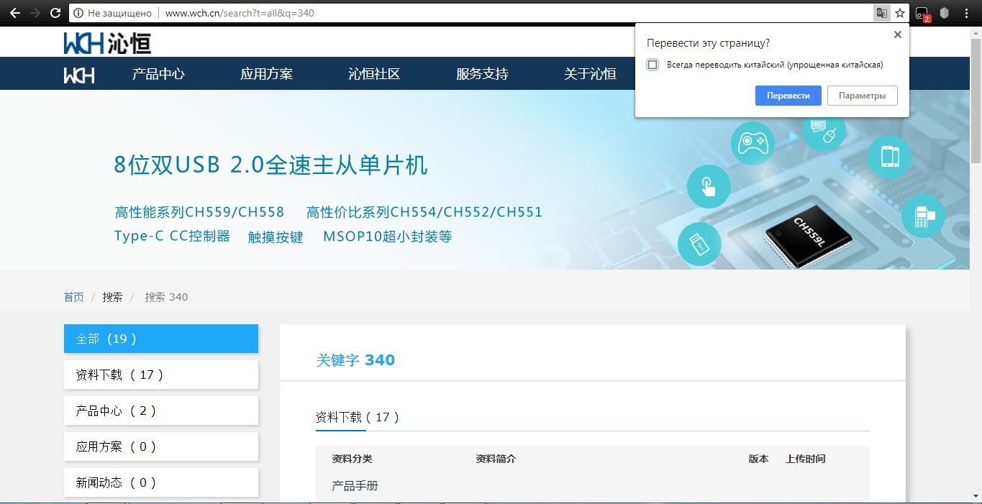Click banner text 'Type-C CC控制器'
Viewport: 982px width, 504px height.
(x=172, y=237)
